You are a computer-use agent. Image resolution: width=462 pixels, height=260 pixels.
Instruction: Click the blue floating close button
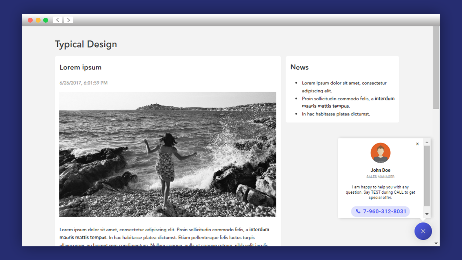pos(423,231)
